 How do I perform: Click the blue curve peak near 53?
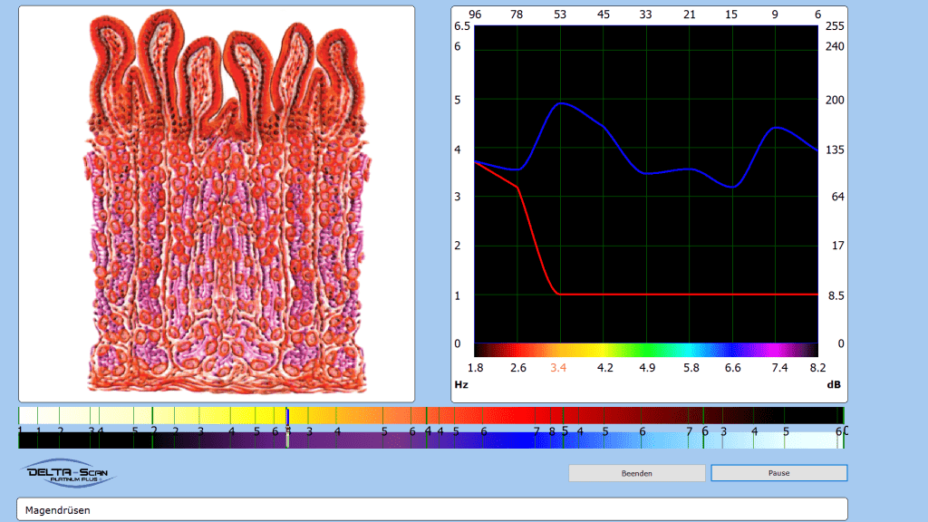[562, 103]
